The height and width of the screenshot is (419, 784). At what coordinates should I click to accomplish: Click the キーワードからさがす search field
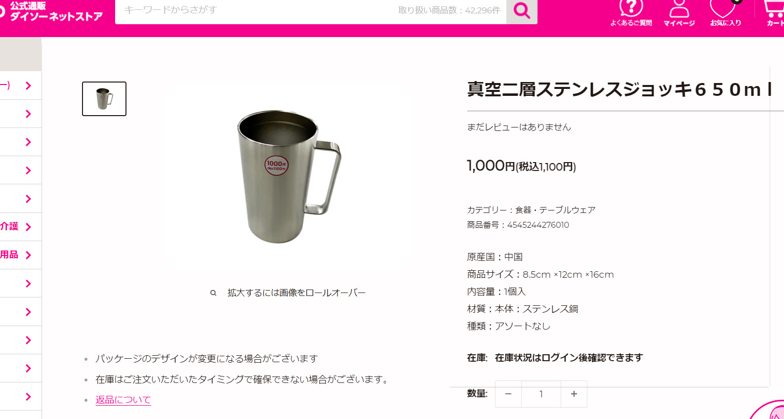311,11
